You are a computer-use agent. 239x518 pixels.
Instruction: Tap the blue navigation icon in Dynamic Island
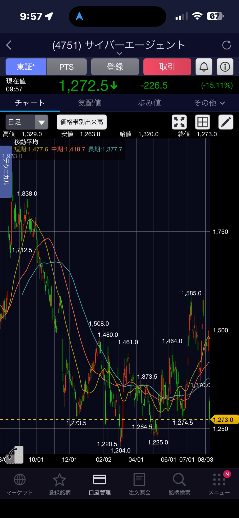[79, 16]
